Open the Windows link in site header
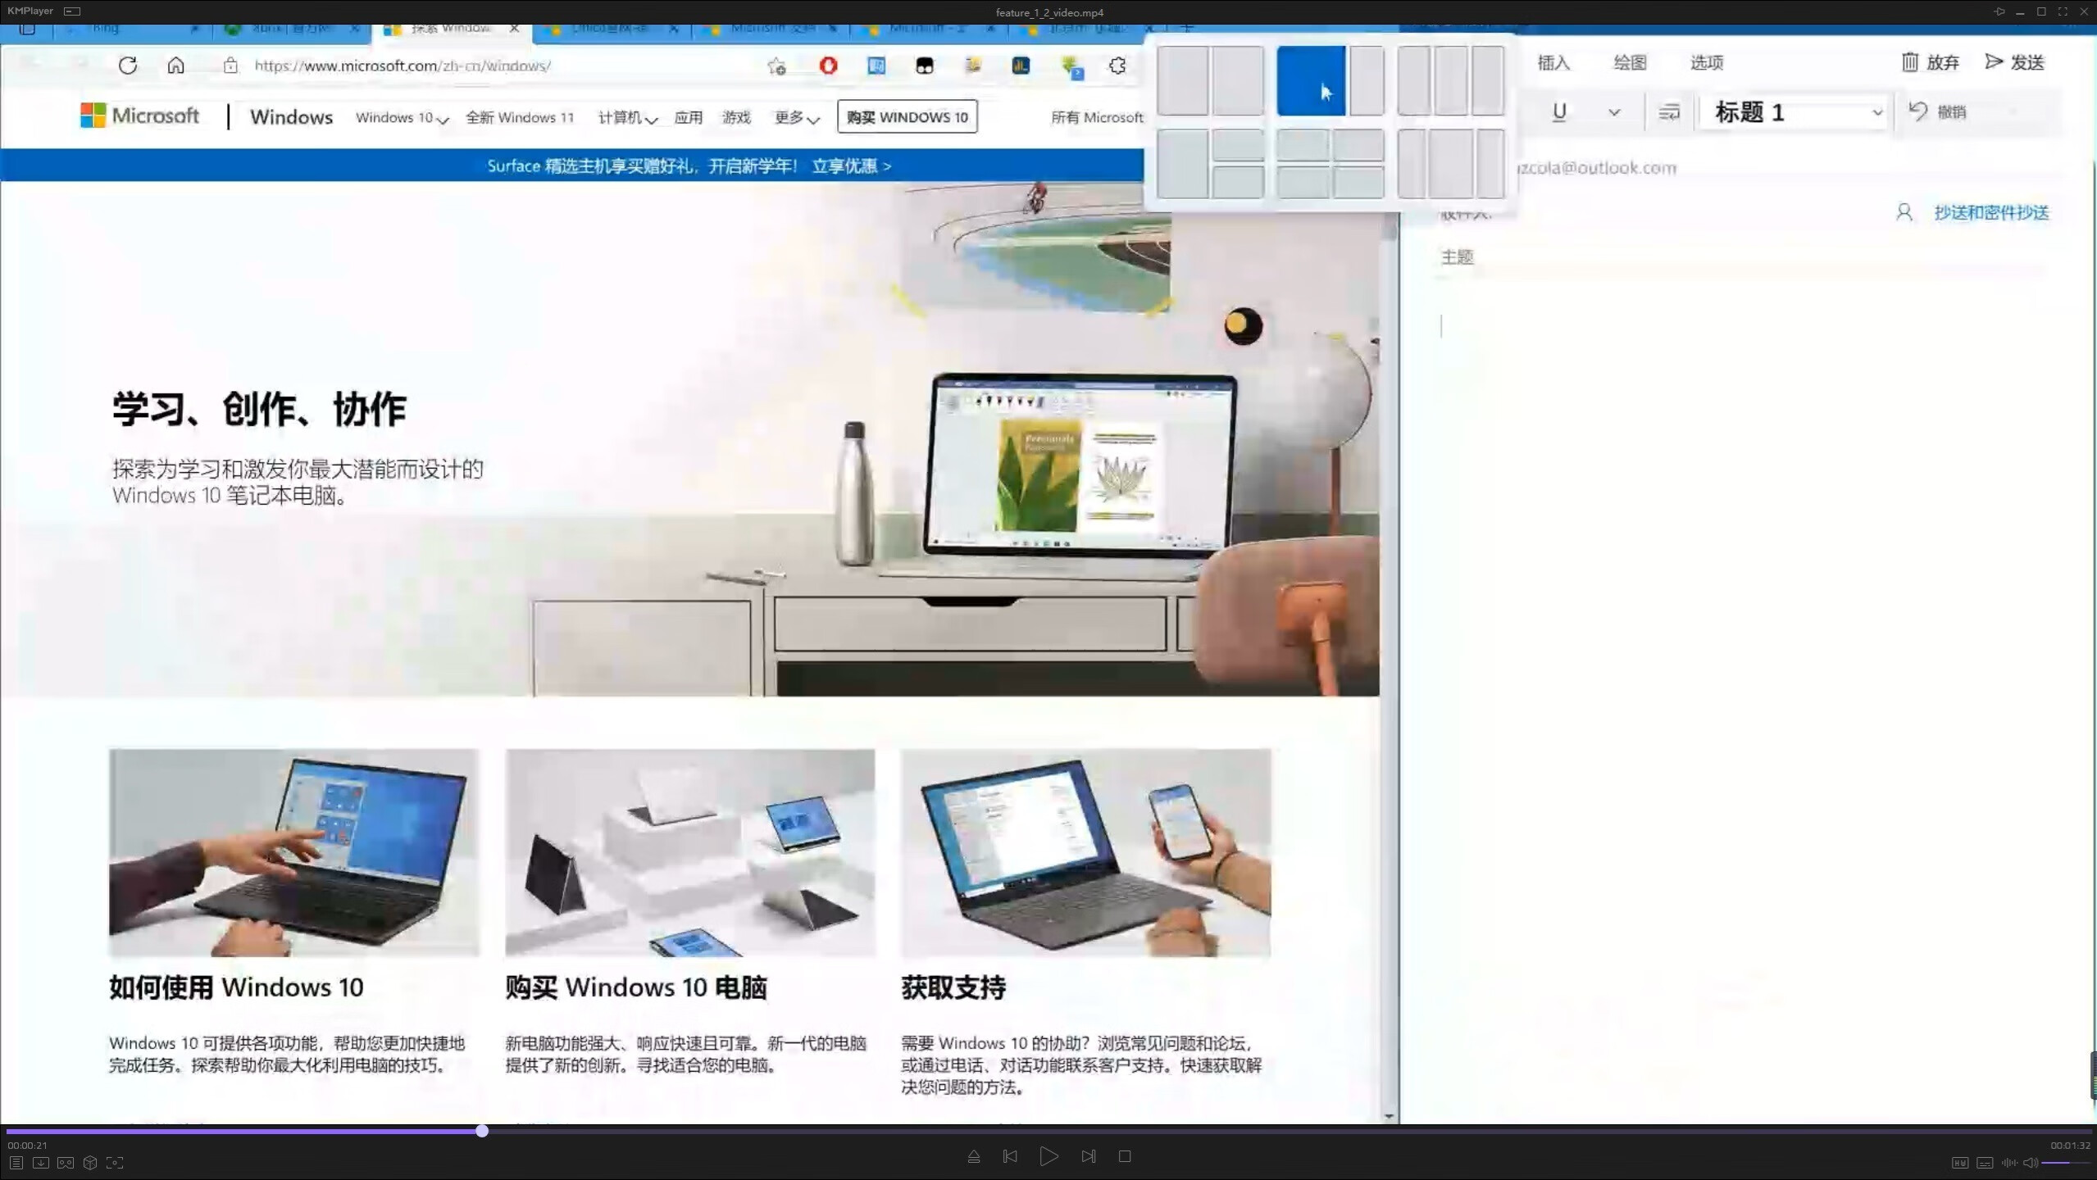The width and height of the screenshot is (2097, 1180). tap(291, 116)
